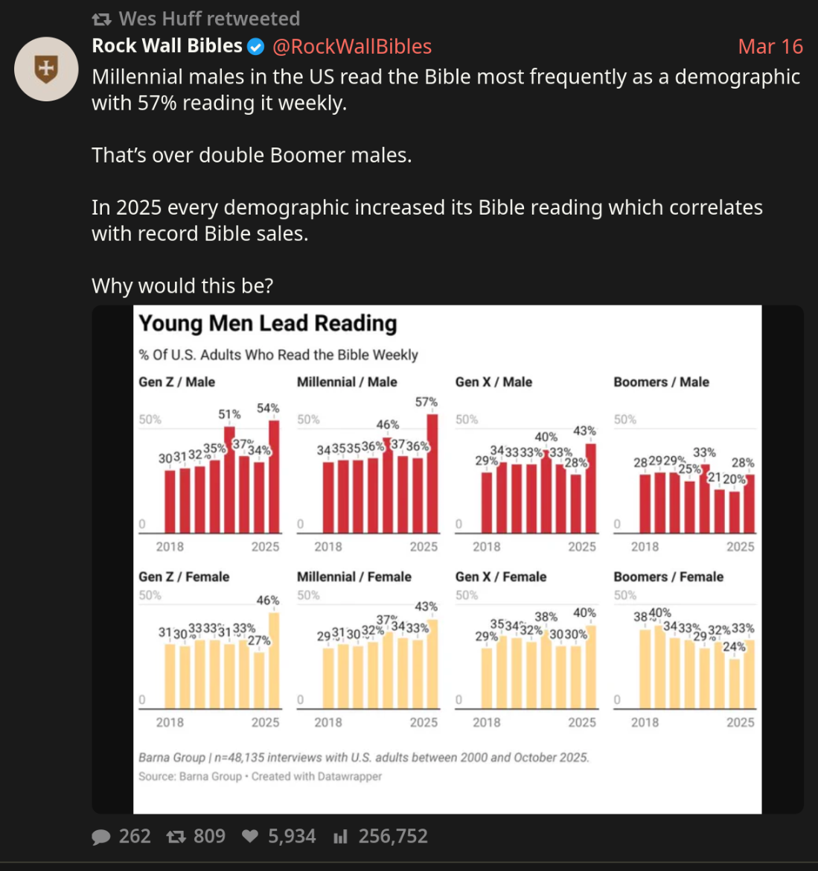Screen dimensions: 818x871
Task: Open the @RockWallBibles handle link
Action: 351,47
